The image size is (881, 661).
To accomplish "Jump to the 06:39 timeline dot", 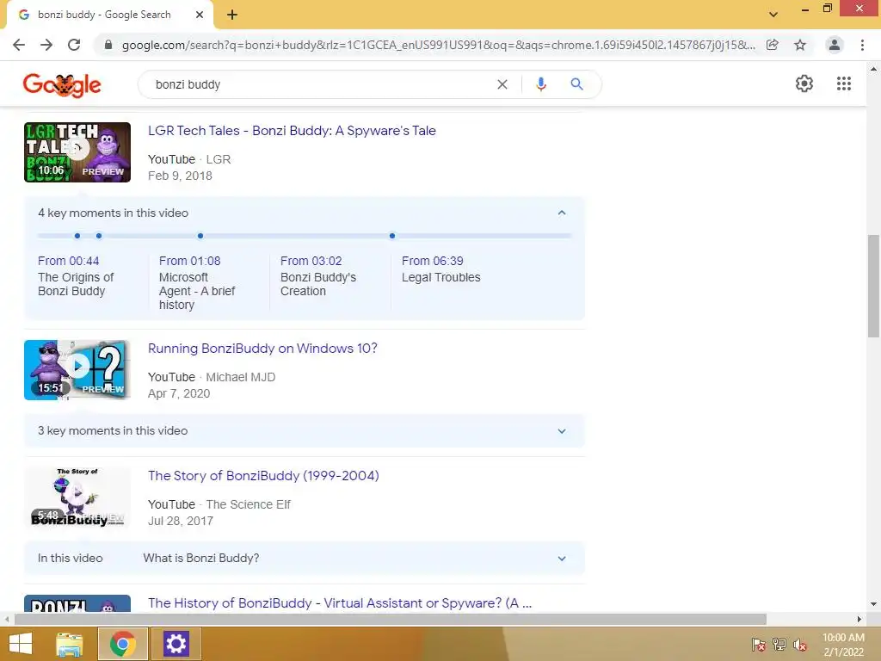I will (x=392, y=236).
